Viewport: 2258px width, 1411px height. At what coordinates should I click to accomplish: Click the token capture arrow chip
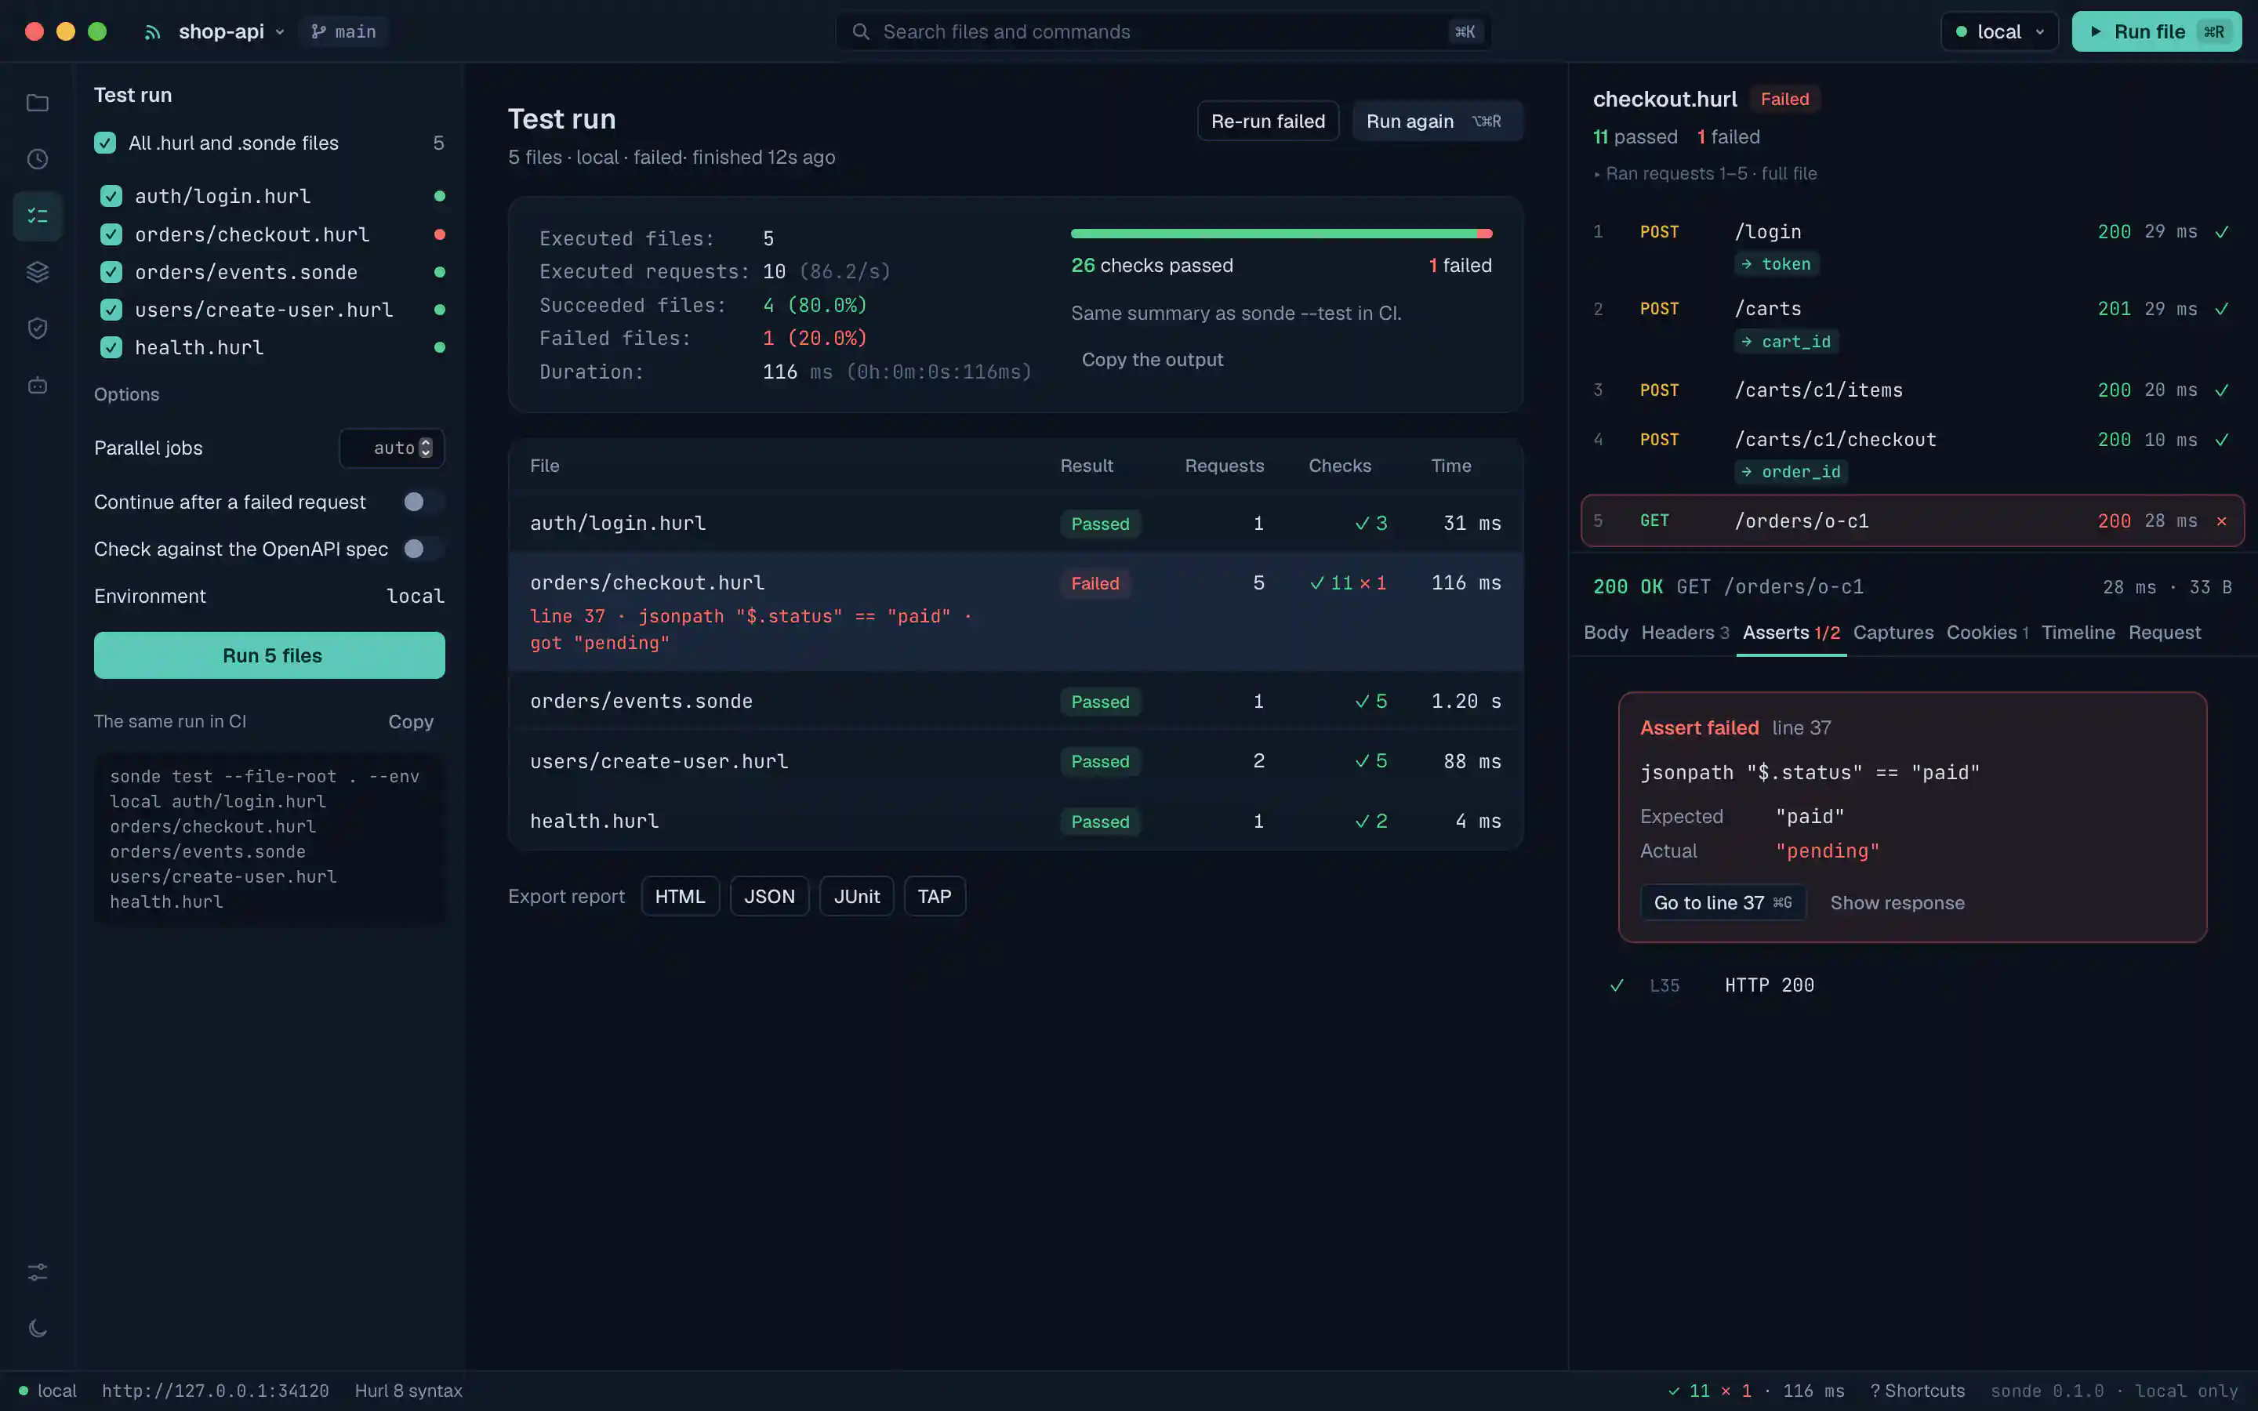click(x=1777, y=264)
